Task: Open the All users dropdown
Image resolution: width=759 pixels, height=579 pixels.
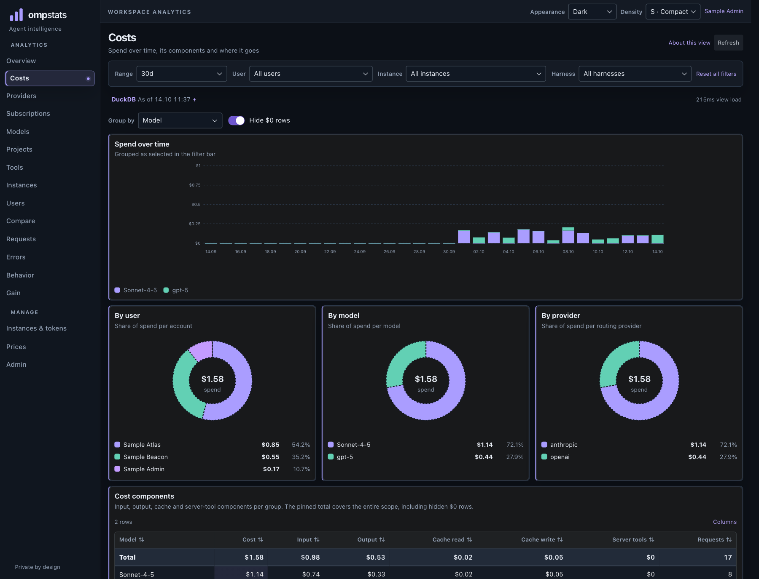Action: pos(311,74)
